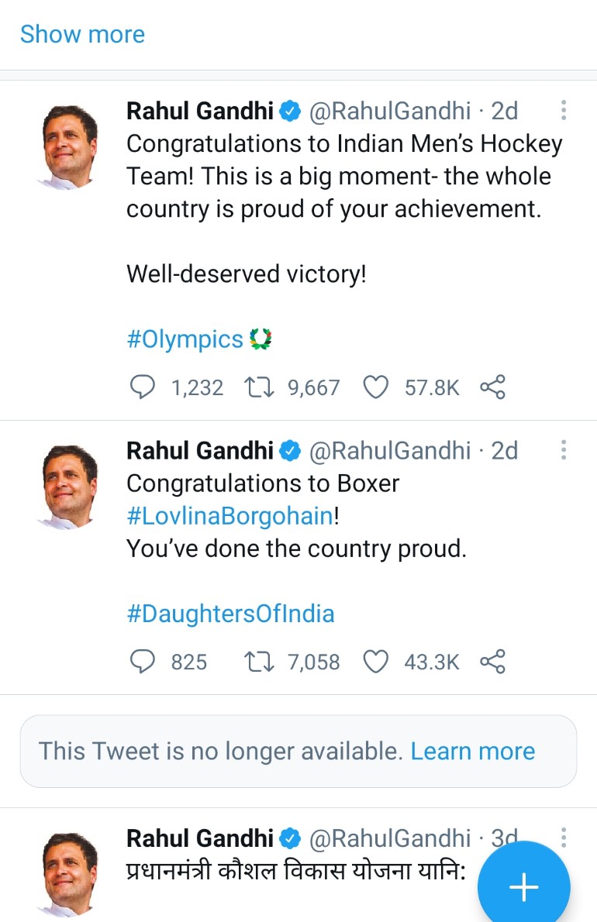Click Learn more on unavailable tweet
The width and height of the screenshot is (597, 922).
472,751
